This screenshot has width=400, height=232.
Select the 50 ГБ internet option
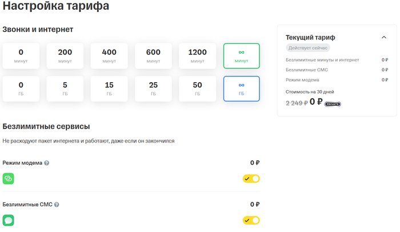(x=197, y=88)
